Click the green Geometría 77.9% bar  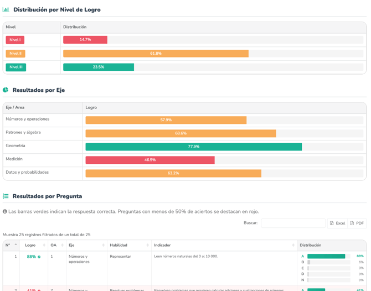[x=193, y=147]
